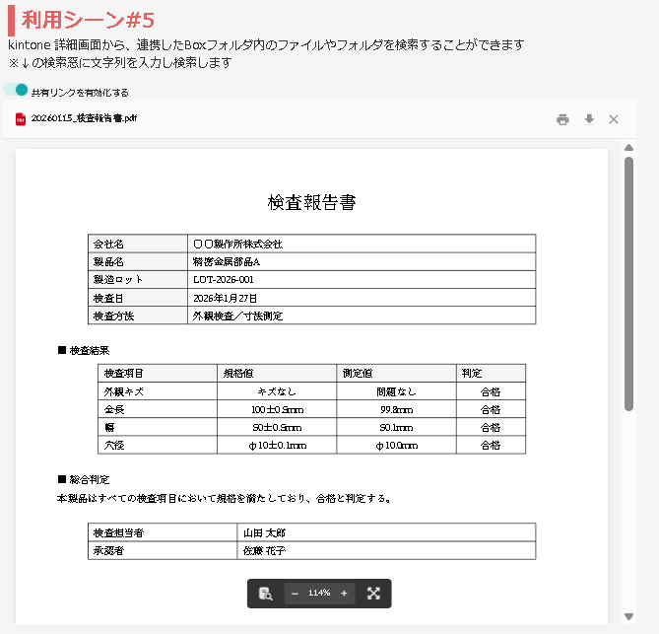Screen dimensions: 659x634
Task: Download the PDF with the download arrow icon
Action: coord(589,119)
